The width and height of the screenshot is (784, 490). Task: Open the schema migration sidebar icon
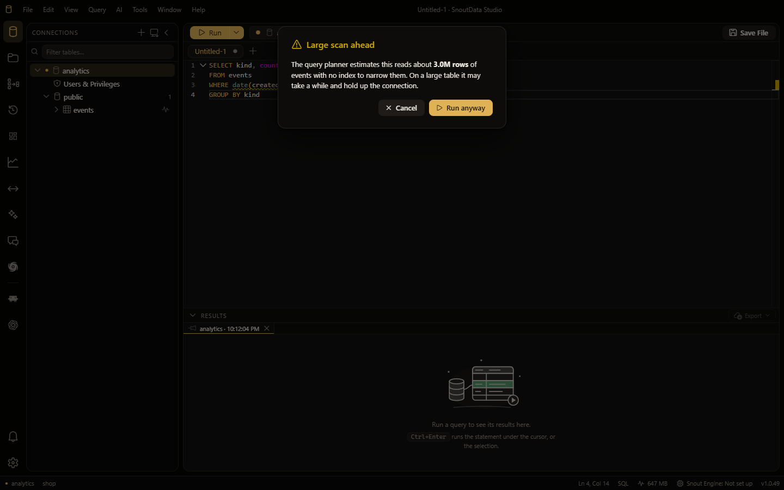[x=13, y=84]
